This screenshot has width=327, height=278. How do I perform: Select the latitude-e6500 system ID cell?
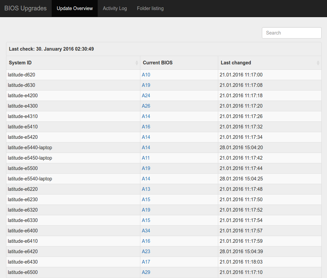[73, 272]
